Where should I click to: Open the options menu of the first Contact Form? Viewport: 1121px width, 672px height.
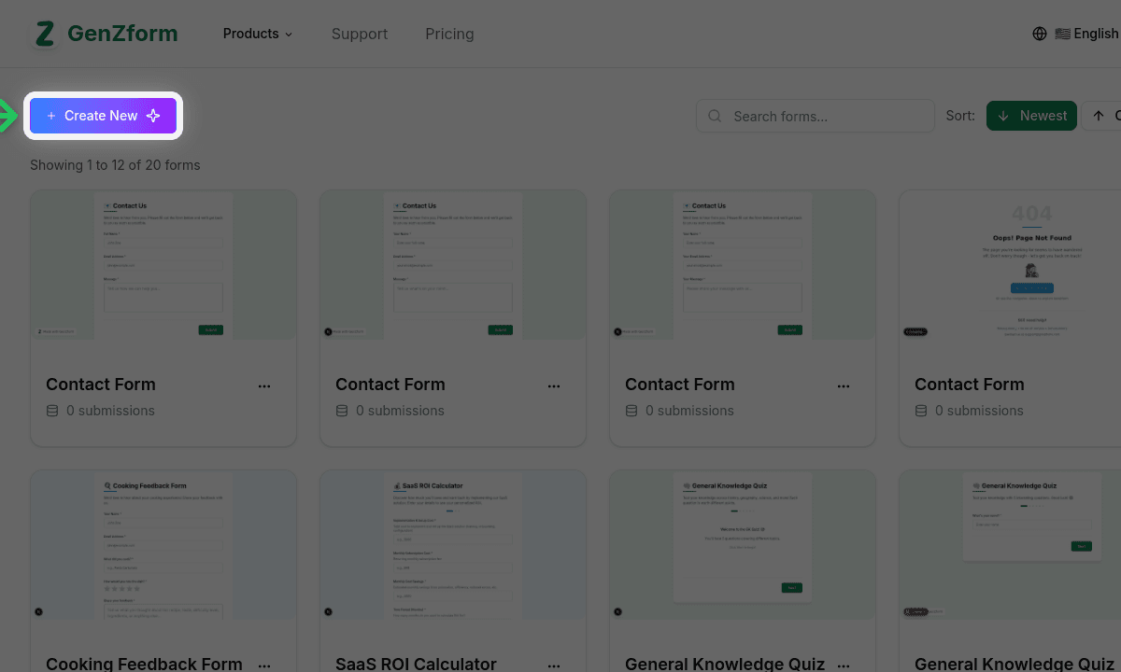click(x=264, y=385)
